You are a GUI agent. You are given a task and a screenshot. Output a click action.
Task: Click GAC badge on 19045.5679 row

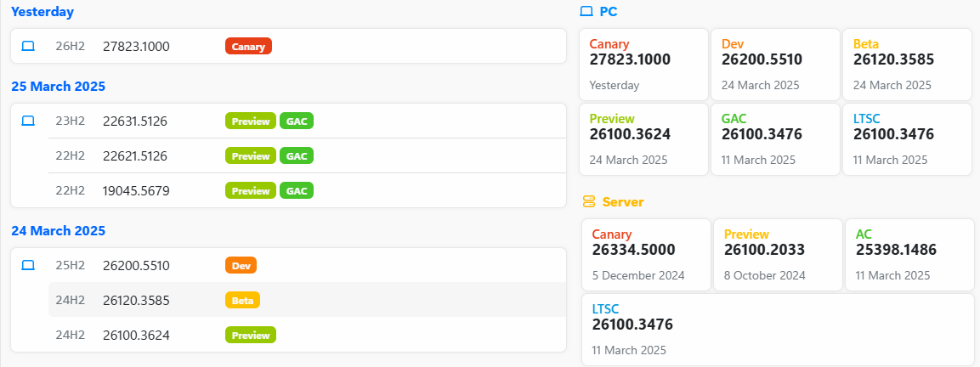click(x=297, y=190)
